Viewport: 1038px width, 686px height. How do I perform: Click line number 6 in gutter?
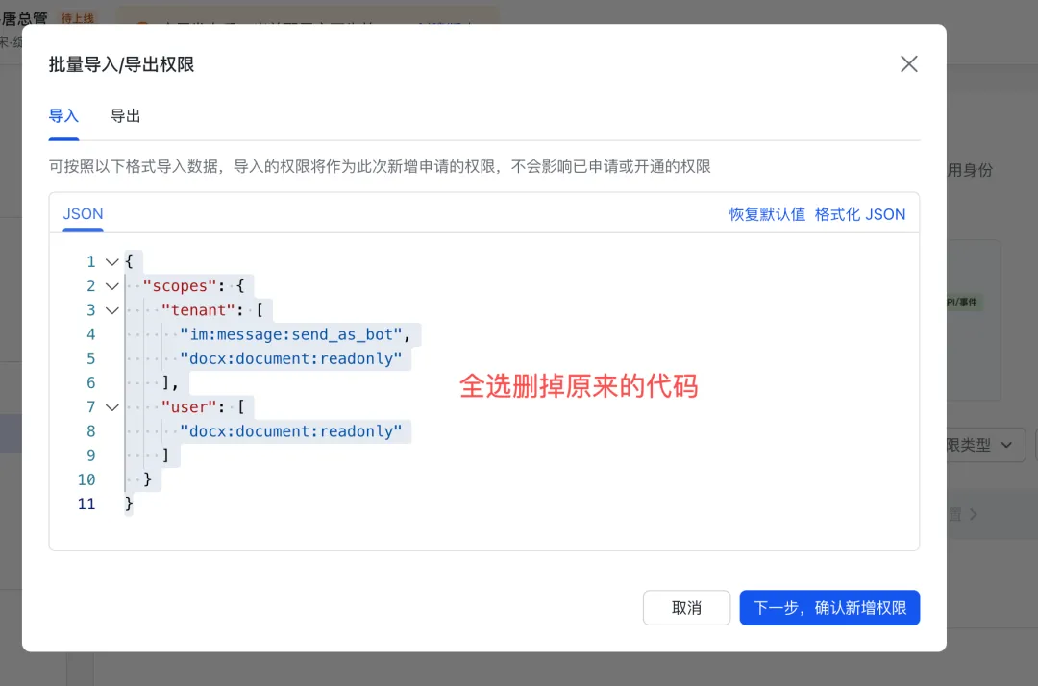tap(90, 383)
